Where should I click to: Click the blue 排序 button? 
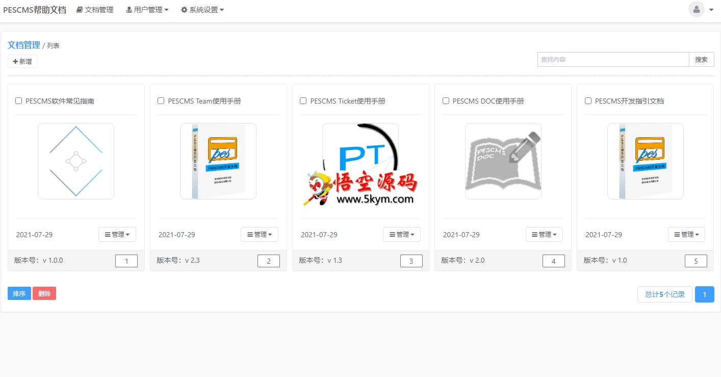tap(19, 294)
